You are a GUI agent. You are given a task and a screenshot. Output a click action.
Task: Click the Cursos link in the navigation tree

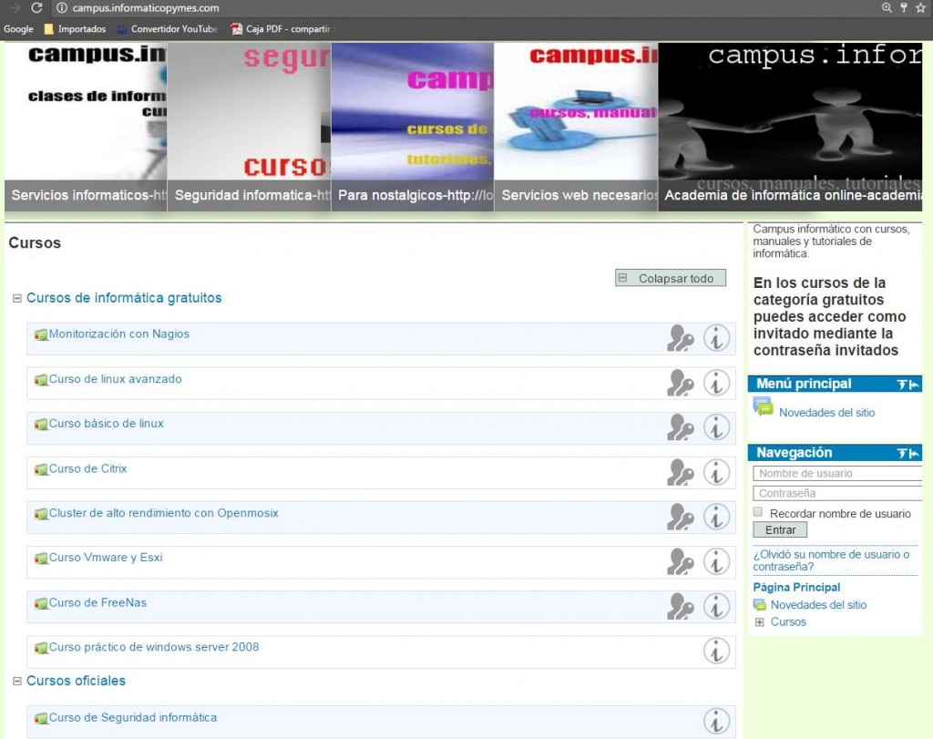tap(788, 622)
